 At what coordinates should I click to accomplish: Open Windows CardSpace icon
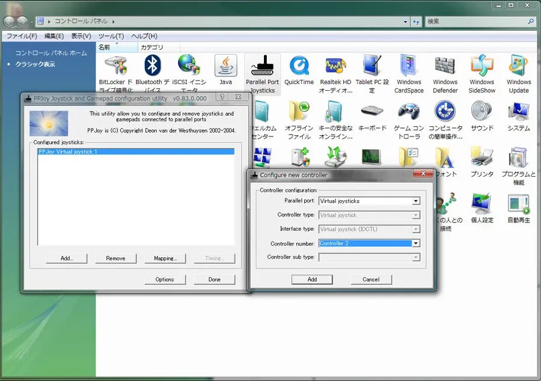409,75
